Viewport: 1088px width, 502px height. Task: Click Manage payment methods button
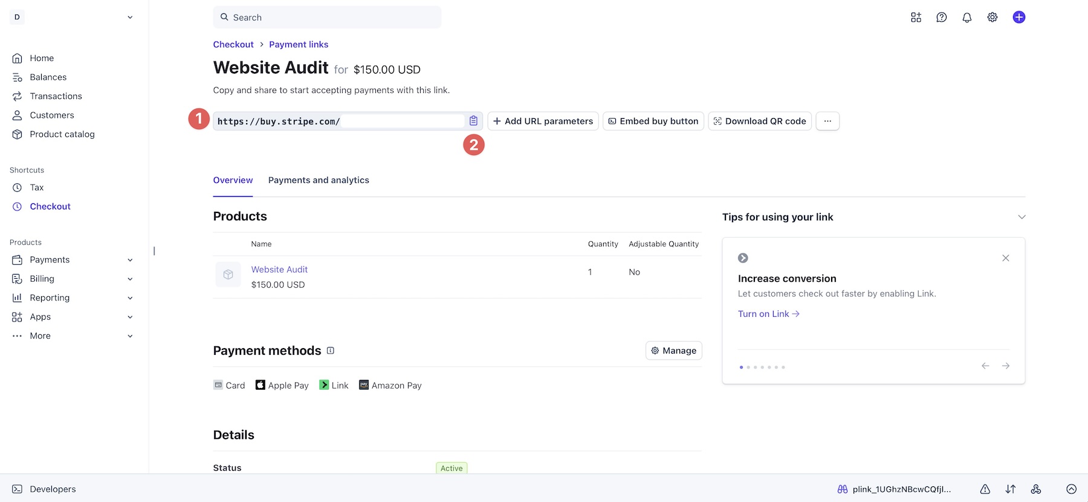[x=674, y=351]
